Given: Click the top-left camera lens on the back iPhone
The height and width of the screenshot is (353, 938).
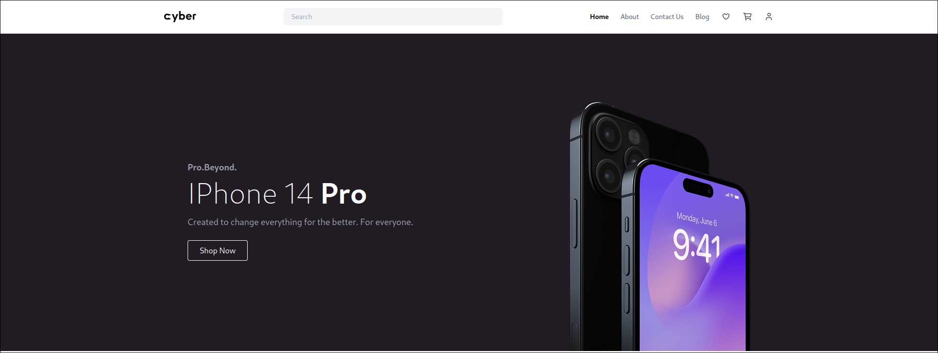Looking at the screenshot, I should tap(609, 134).
